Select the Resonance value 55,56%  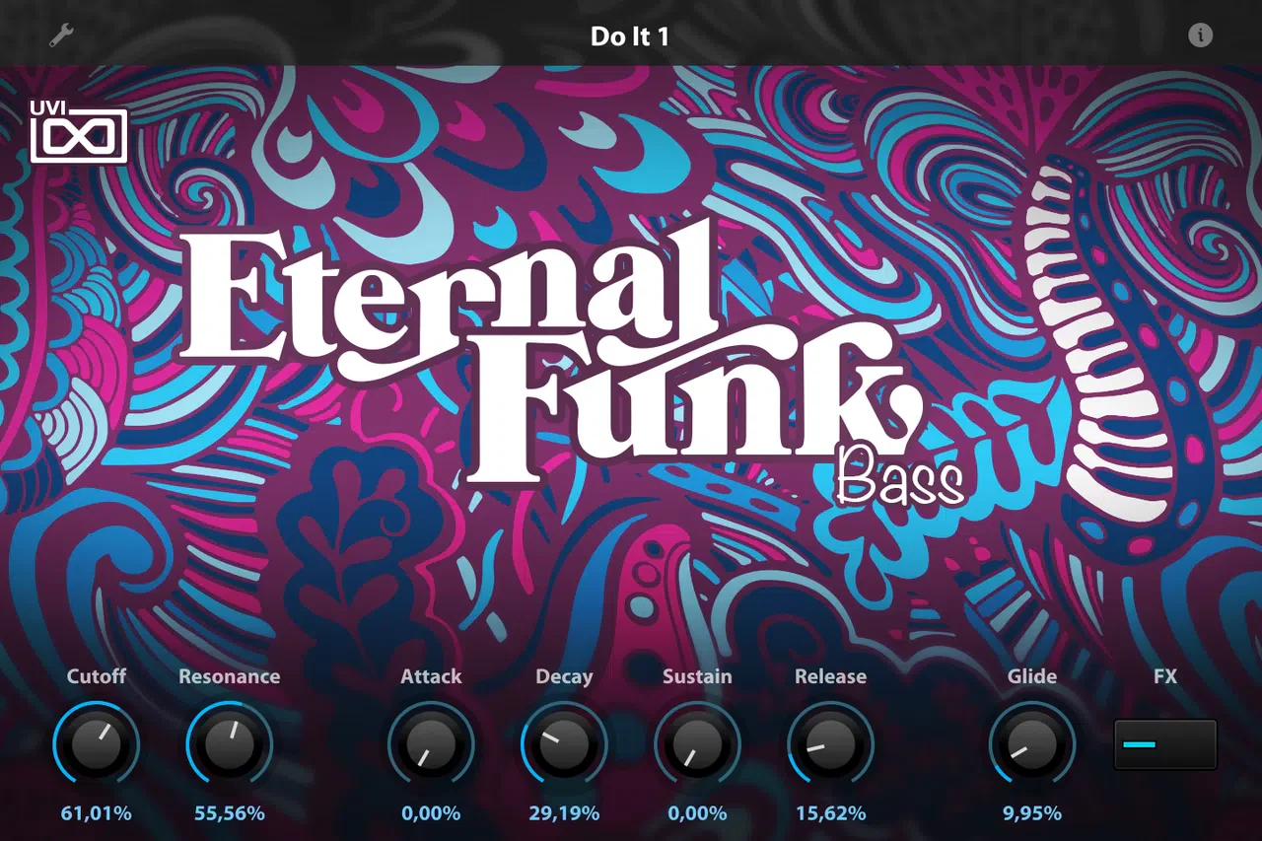point(230,813)
